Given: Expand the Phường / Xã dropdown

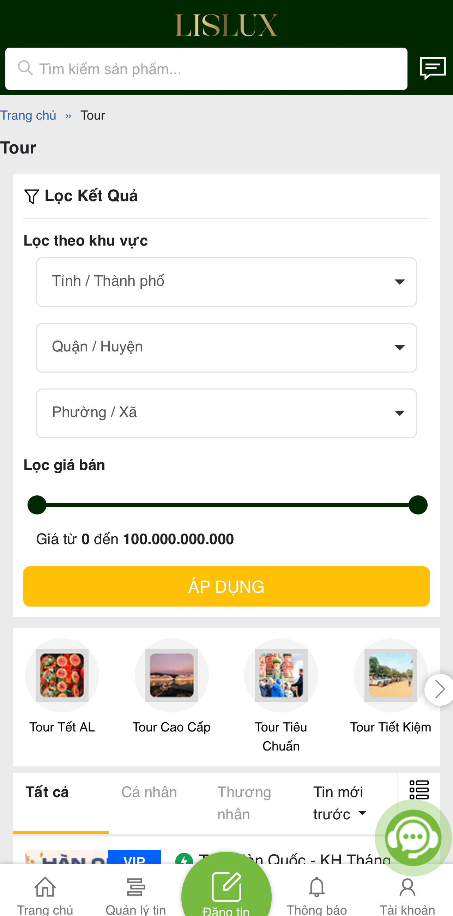Looking at the screenshot, I should point(226,413).
